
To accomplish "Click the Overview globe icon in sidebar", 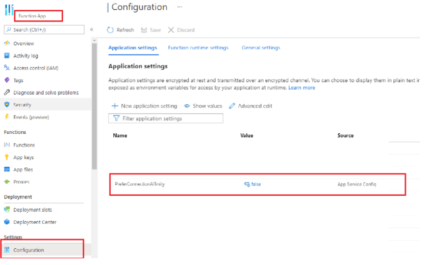I will tap(7, 44).
